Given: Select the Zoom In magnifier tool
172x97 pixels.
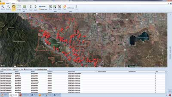Looking at the screenshot, I should pos(3,8).
